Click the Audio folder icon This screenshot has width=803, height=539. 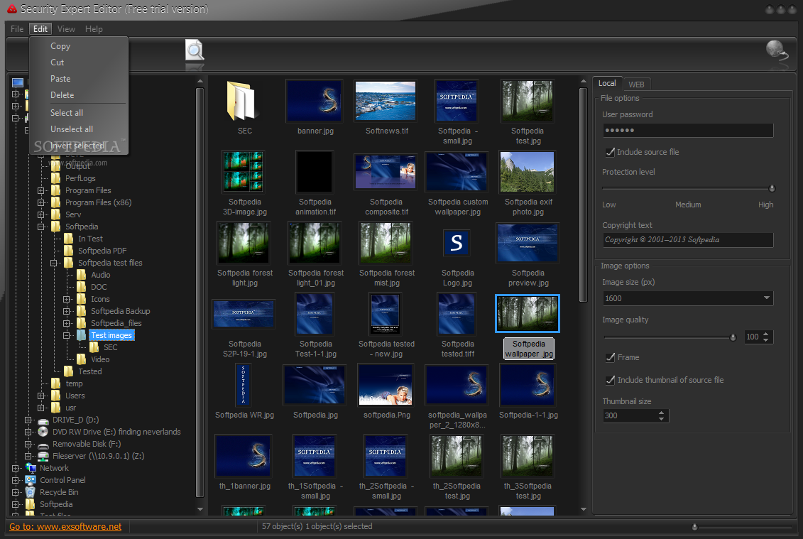(82, 275)
